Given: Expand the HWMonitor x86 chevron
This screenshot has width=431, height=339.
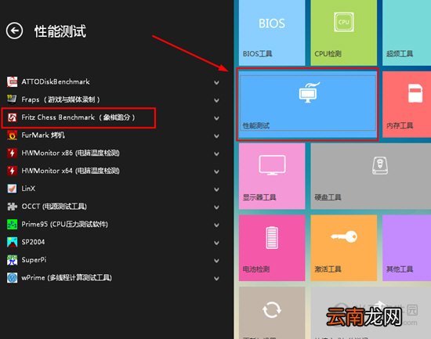Looking at the screenshot, I should (x=216, y=153).
